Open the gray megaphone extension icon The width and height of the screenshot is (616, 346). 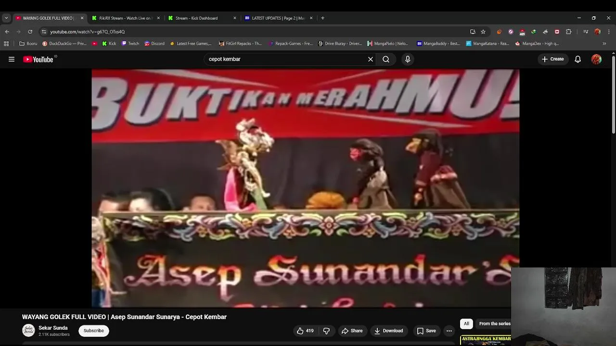[545, 32]
